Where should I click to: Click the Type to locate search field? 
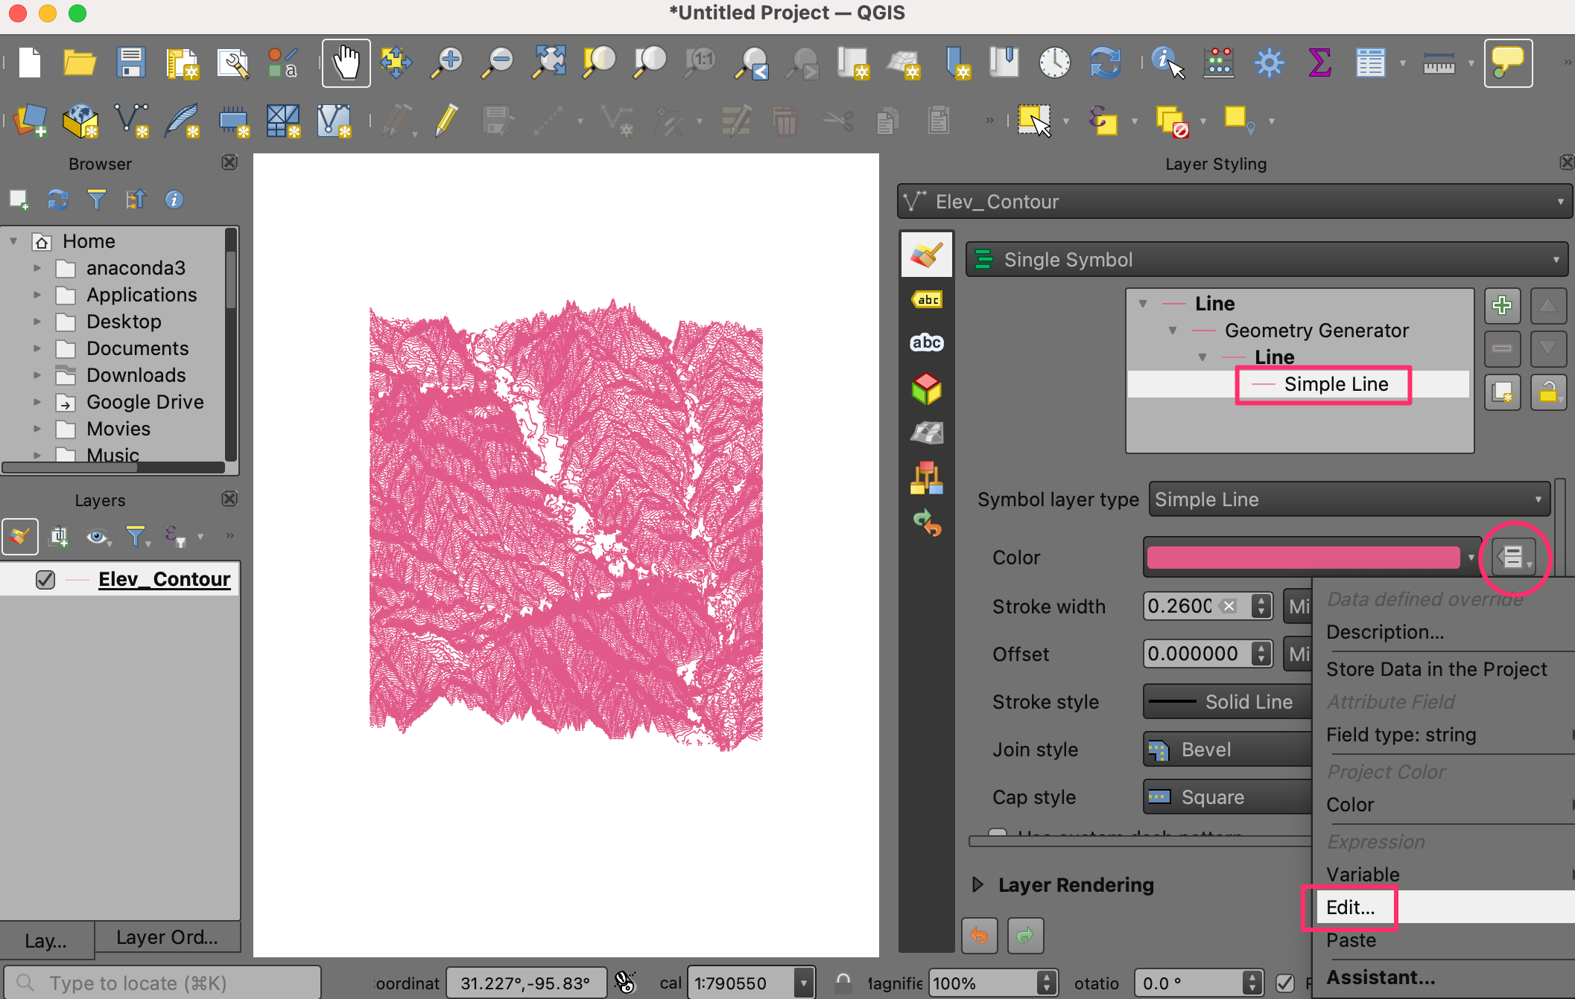pyautogui.click(x=164, y=983)
